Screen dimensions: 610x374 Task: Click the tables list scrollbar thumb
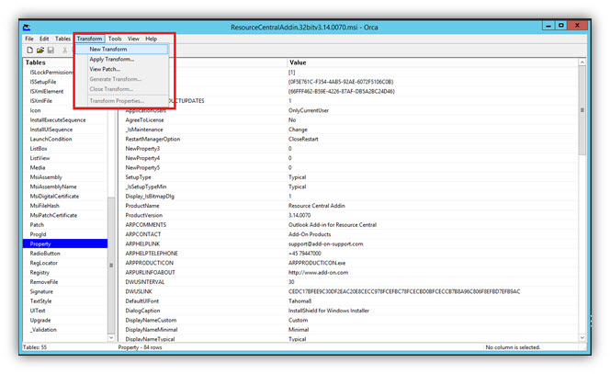click(x=111, y=266)
